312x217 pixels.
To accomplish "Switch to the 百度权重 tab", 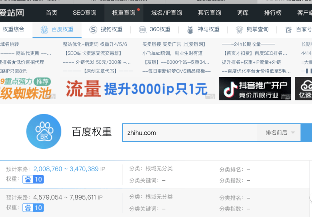I will [57, 30].
